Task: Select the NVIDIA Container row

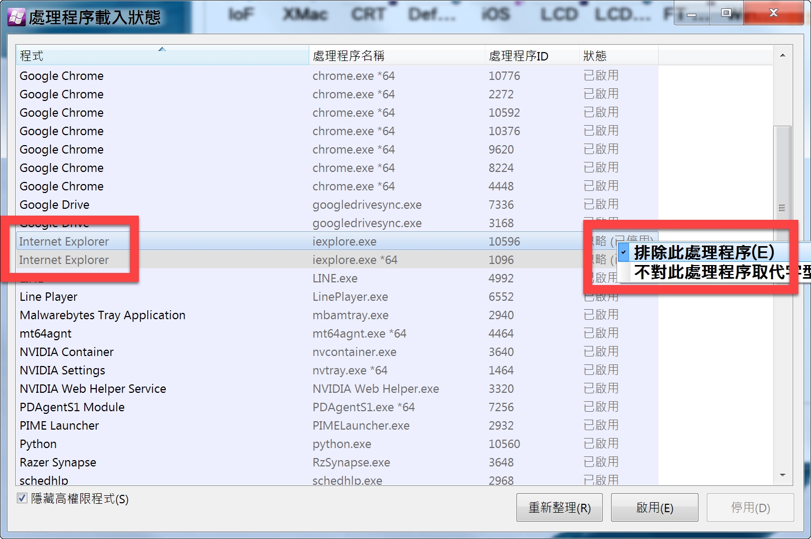Action: [337, 352]
